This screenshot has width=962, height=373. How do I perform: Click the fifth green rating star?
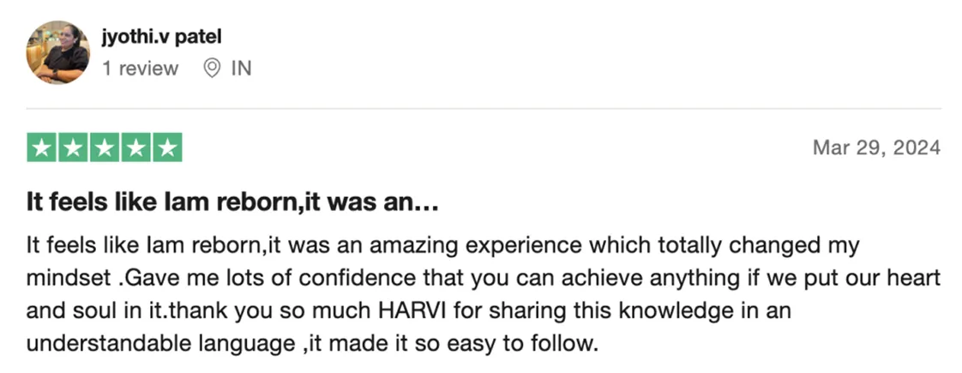tap(168, 147)
